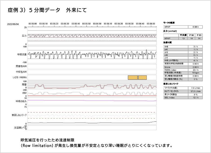211x153 pixels.
Task: Click the 閉塞性A/H row label
Action: coord(21,66)
